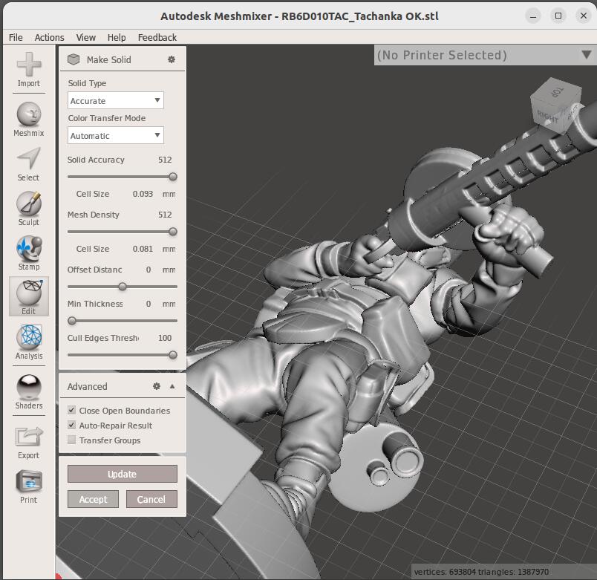The image size is (597, 580).
Task: Disable Auto-Repair Result checkbox
Action: [x=71, y=425]
